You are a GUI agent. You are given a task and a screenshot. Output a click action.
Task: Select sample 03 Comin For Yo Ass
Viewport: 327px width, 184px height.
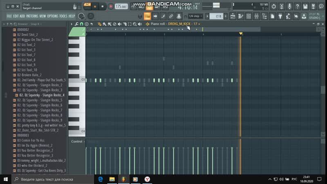pos(31,140)
